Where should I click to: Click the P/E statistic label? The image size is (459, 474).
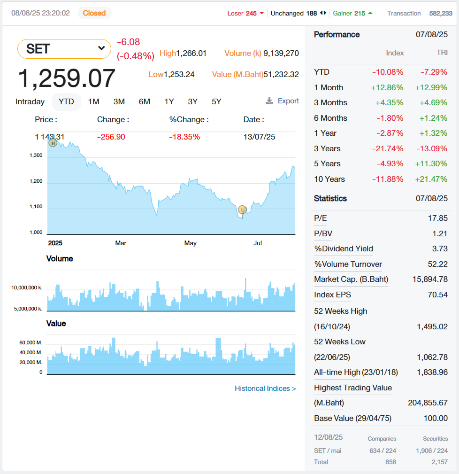tap(321, 218)
